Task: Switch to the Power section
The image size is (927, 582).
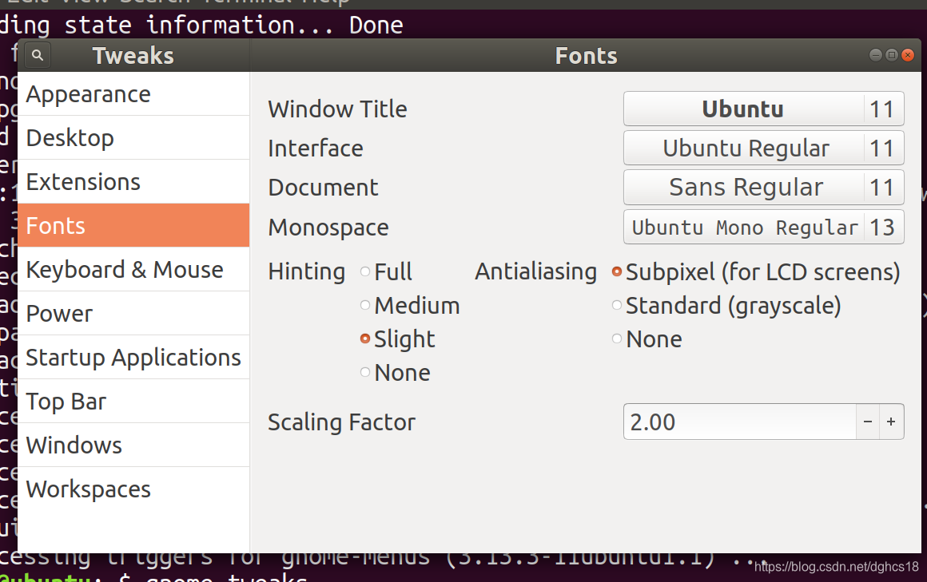Action: (133, 313)
